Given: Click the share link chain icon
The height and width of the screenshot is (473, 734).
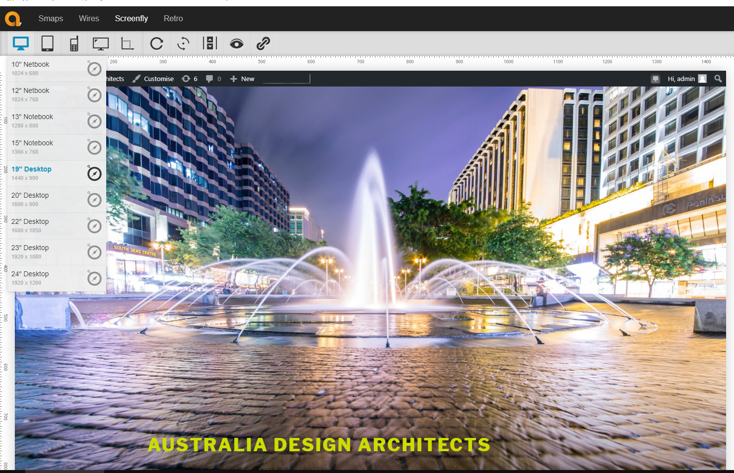Looking at the screenshot, I should tap(263, 43).
